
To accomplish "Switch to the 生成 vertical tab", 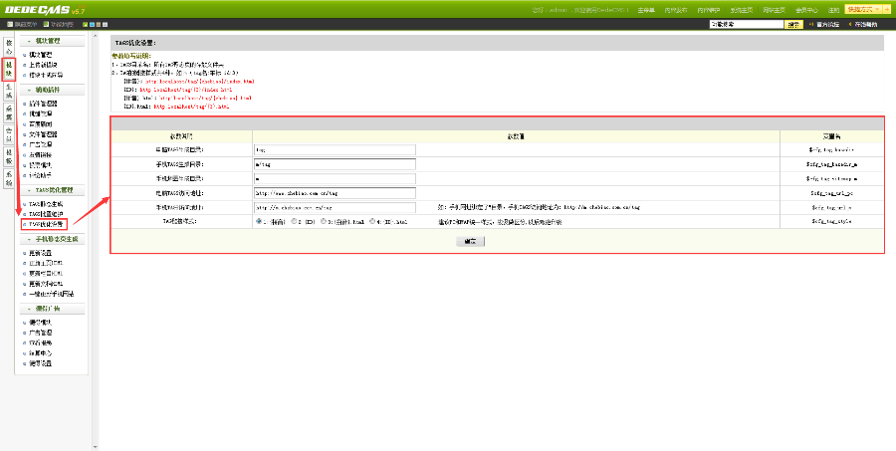I will point(9,91).
